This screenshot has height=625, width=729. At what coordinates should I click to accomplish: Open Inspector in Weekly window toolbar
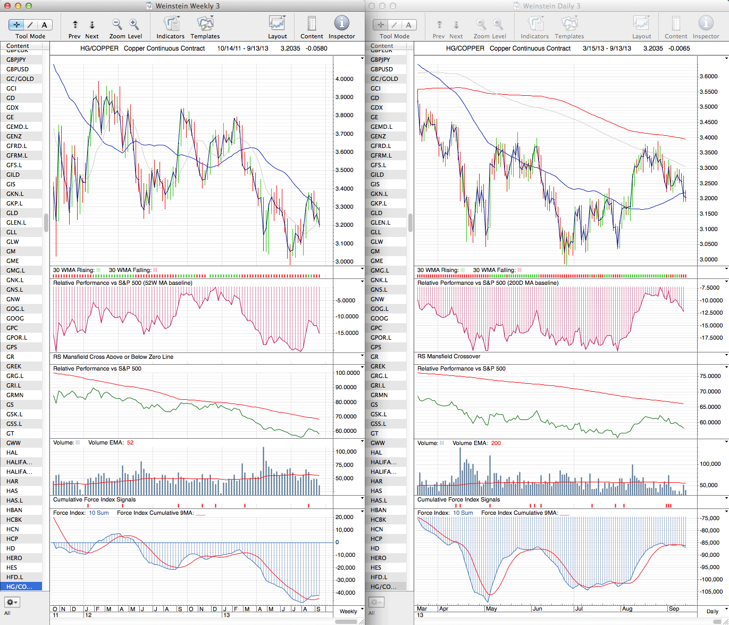341,24
